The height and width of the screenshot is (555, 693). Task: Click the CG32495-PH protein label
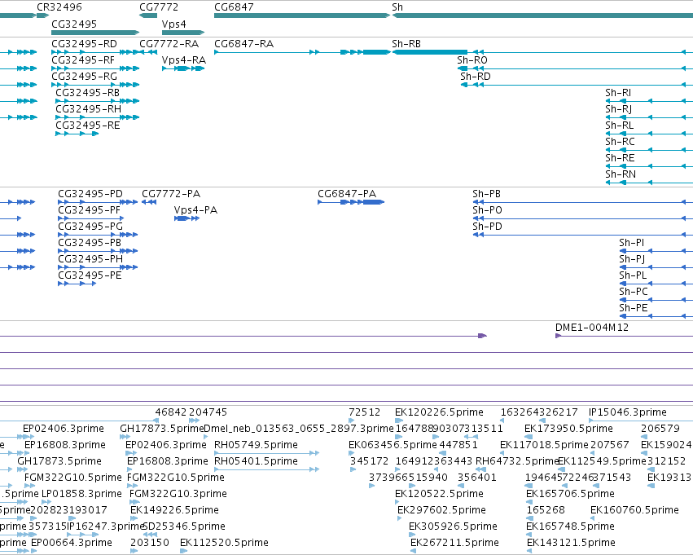pos(90,259)
